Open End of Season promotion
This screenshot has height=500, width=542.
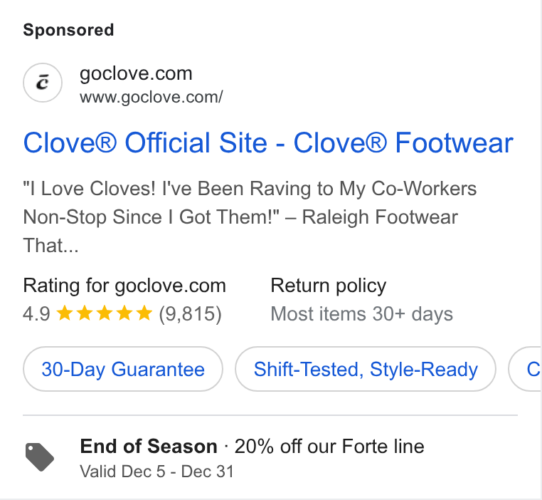149,446
